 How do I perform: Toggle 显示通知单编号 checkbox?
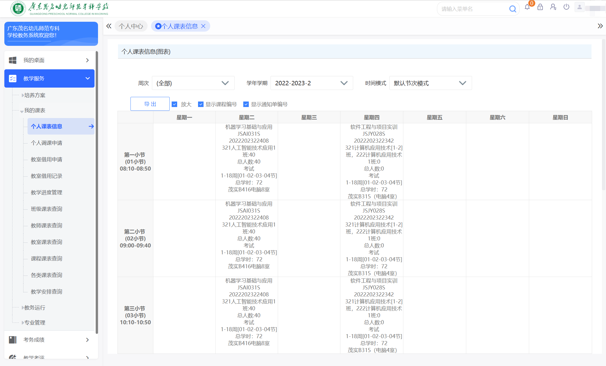[x=246, y=104]
